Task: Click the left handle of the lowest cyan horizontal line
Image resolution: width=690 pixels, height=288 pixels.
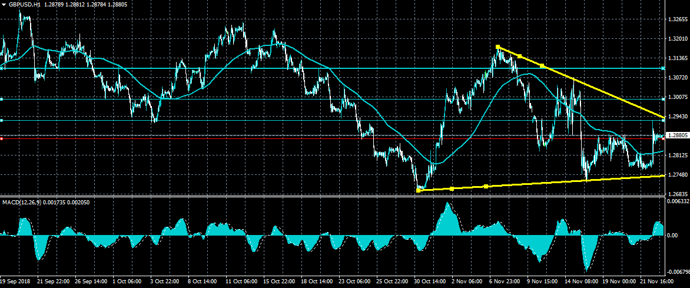Action: click(1, 120)
